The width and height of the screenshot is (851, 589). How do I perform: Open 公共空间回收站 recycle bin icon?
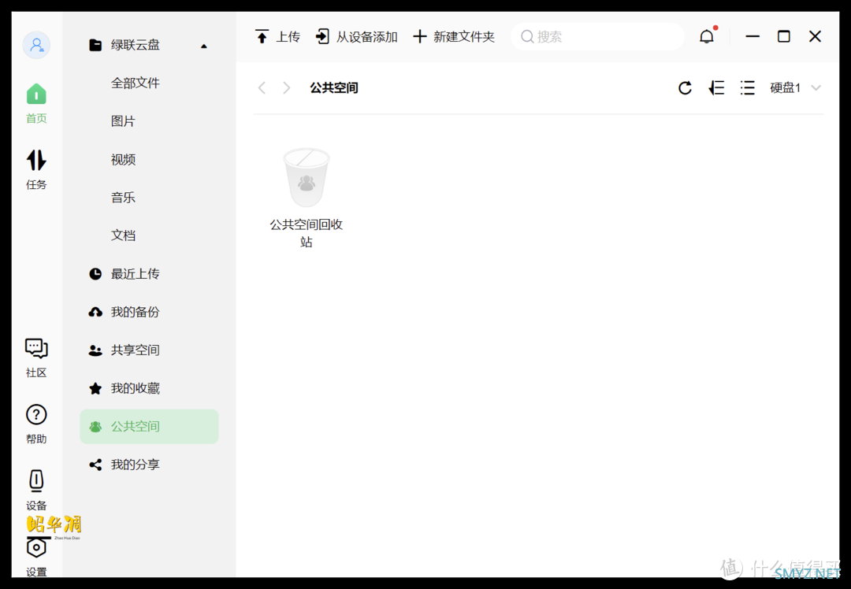coord(307,178)
